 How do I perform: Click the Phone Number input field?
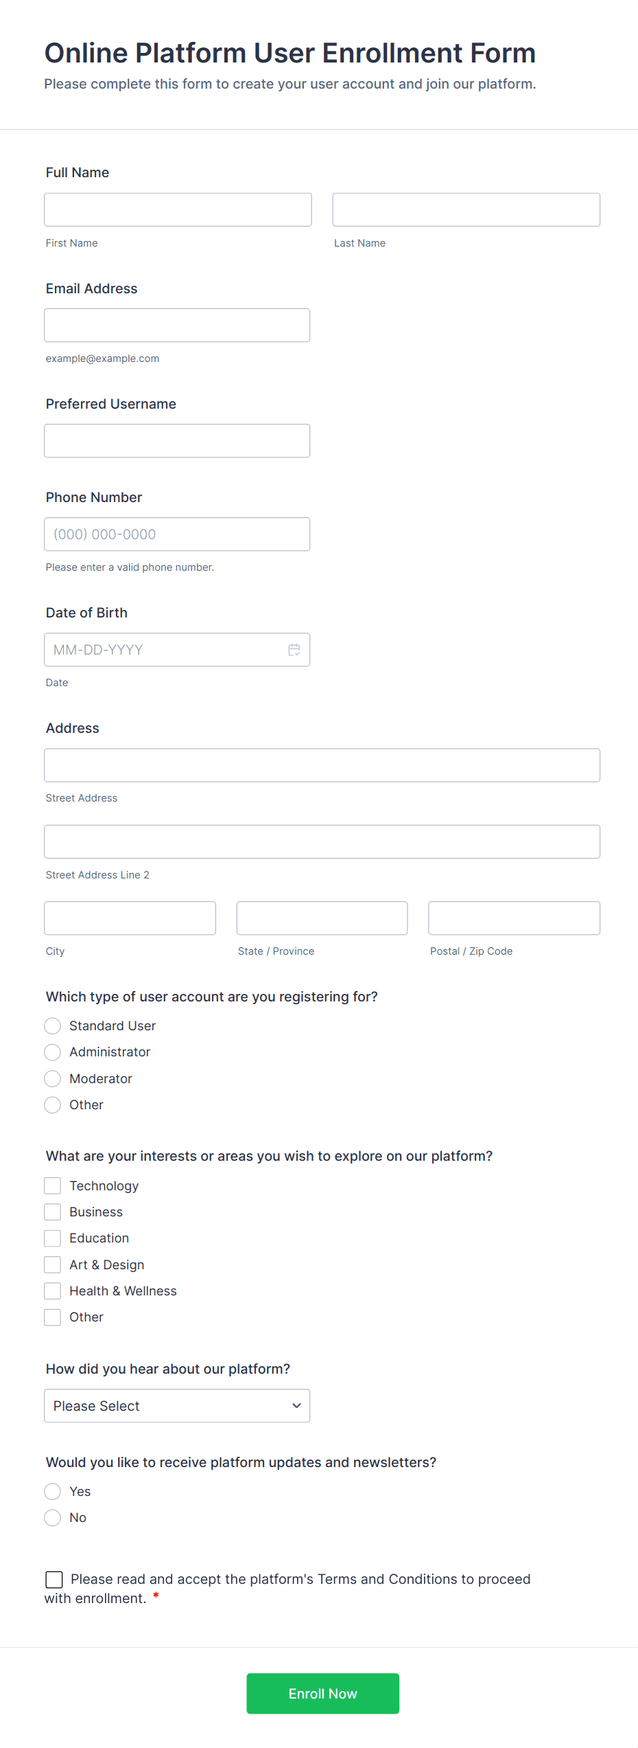[x=177, y=534]
